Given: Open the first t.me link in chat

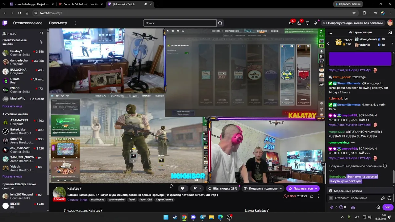Looking at the screenshot, I should tap(350, 70).
